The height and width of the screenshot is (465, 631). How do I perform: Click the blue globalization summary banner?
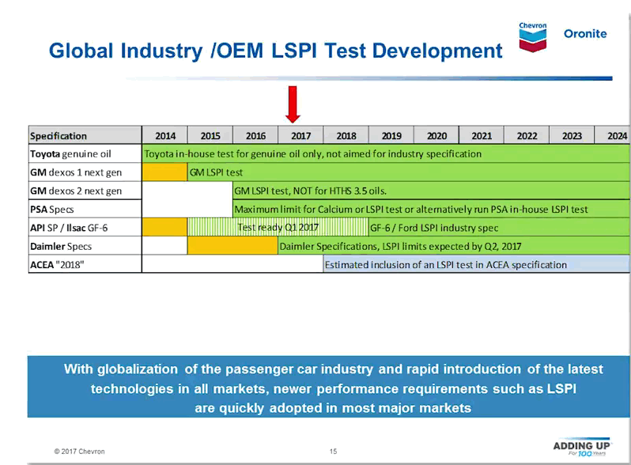point(328,387)
